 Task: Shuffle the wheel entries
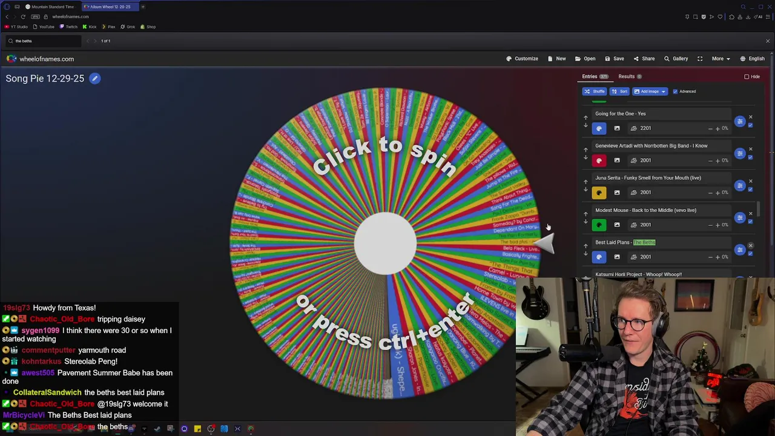[595, 91]
